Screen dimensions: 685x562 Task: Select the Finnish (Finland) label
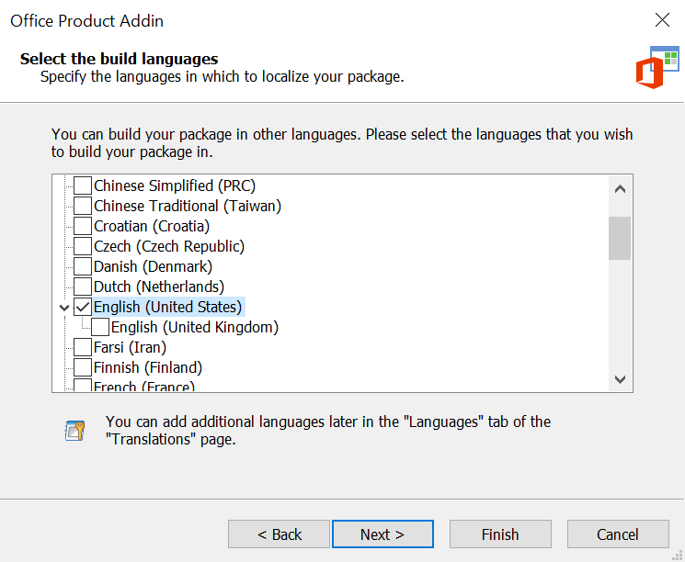(x=148, y=367)
